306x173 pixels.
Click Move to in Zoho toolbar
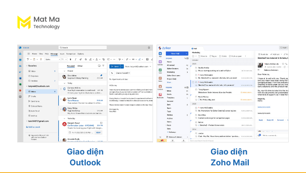point(203,56)
